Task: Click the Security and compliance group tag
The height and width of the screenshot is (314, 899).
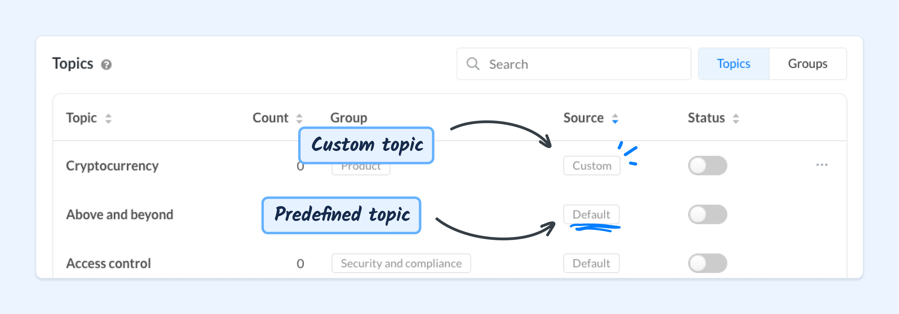Action: point(401,263)
